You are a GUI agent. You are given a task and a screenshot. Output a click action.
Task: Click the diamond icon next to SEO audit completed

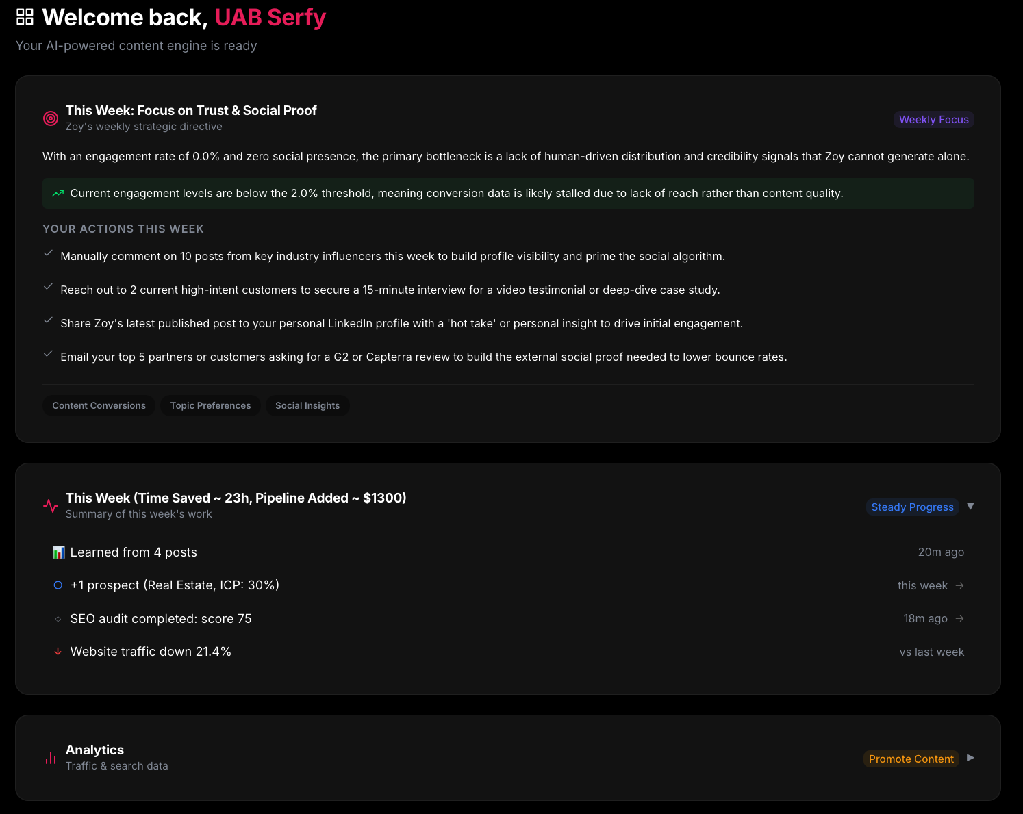(58, 618)
